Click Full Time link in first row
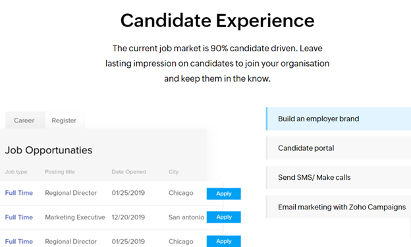The width and height of the screenshot is (411, 247). pyautogui.click(x=19, y=193)
